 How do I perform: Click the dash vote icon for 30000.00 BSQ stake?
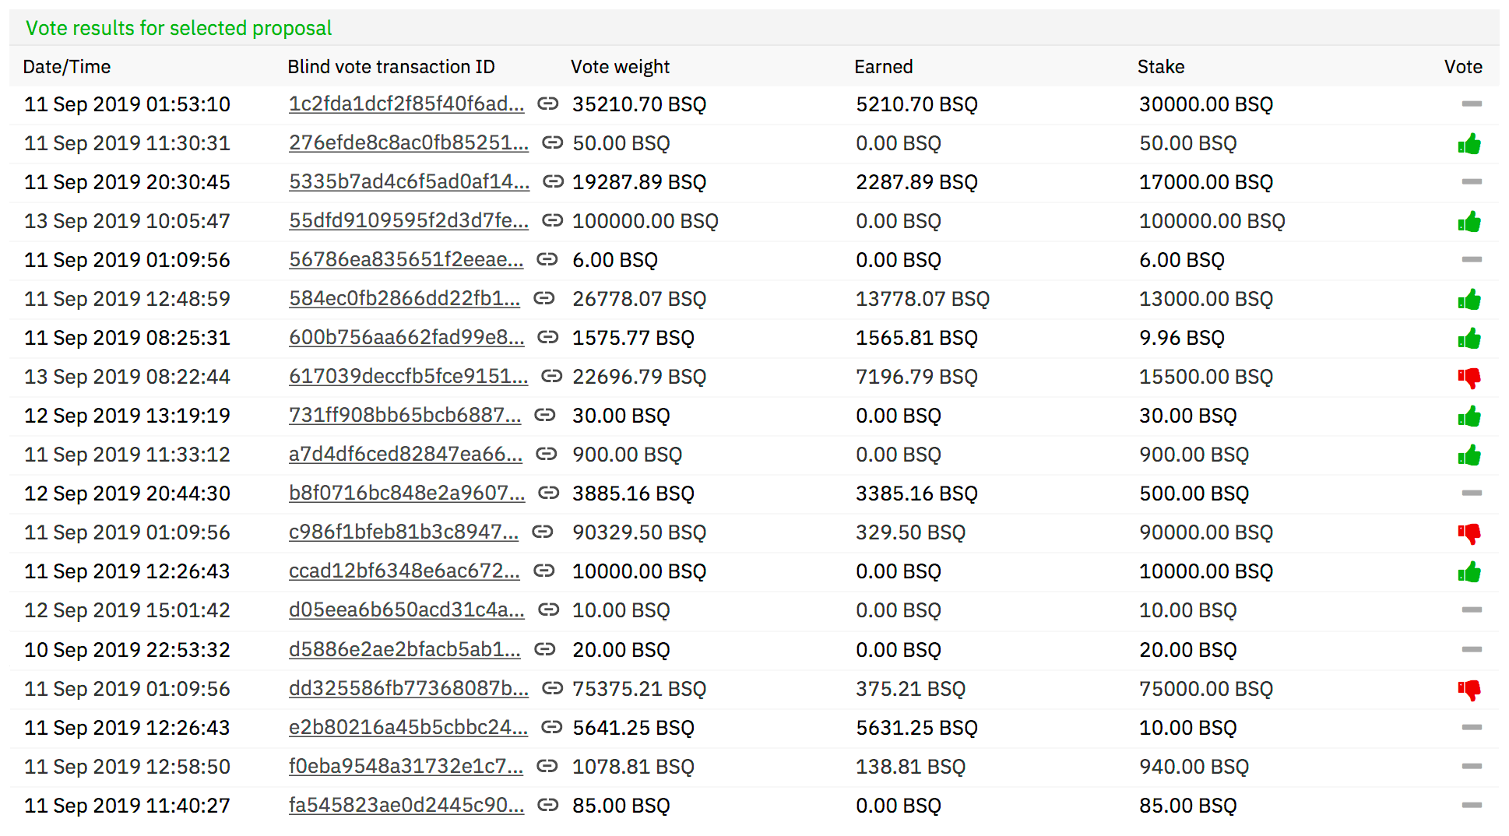(1471, 104)
